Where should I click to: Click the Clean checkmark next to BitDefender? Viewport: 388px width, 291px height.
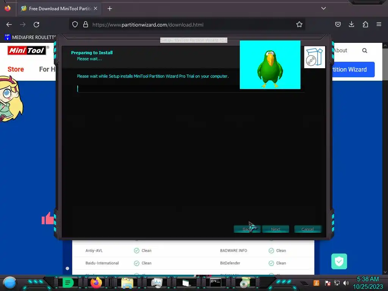[271, 263]
